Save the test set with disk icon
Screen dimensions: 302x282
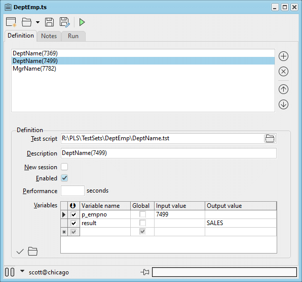[49, 22]
